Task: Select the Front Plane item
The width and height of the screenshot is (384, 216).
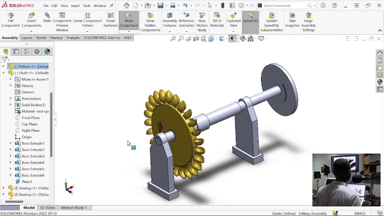Action: click(31, 118)
